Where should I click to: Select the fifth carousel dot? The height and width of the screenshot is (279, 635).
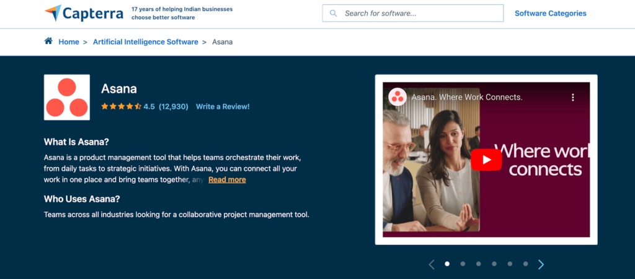pyautogui.click(x=510, y=264)
